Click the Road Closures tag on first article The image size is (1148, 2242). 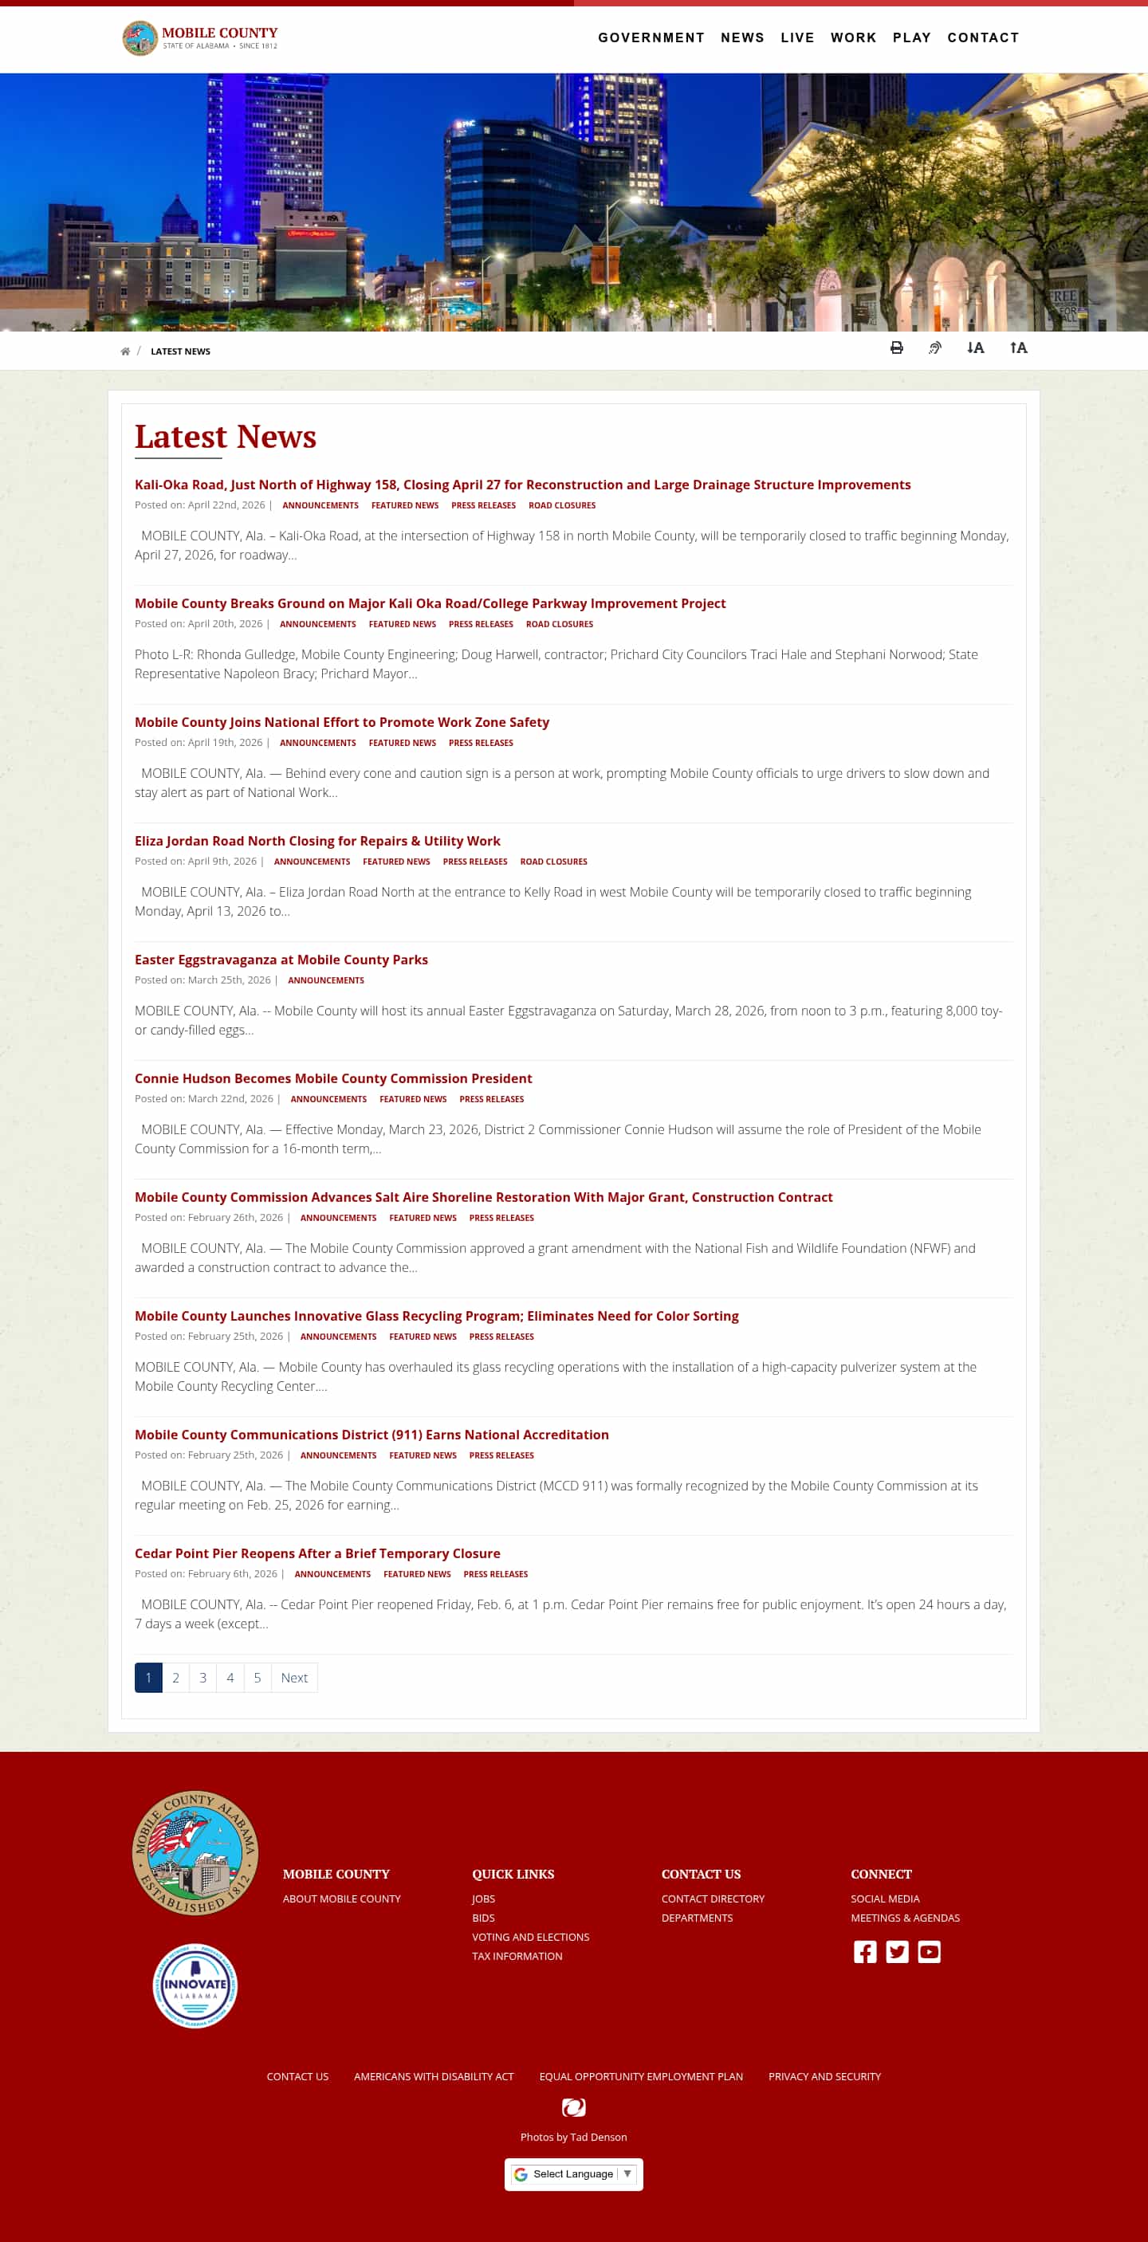(x=562, y=505)
